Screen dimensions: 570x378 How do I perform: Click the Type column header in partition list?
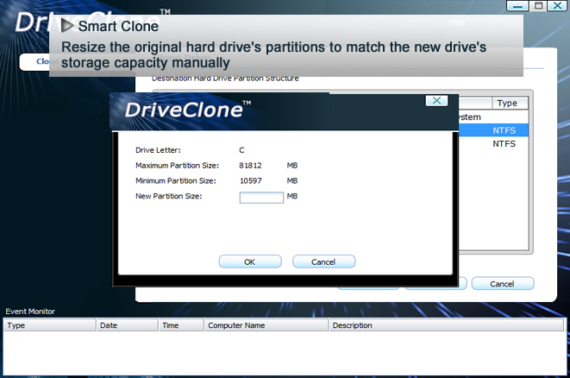click(x=510, y=103)
